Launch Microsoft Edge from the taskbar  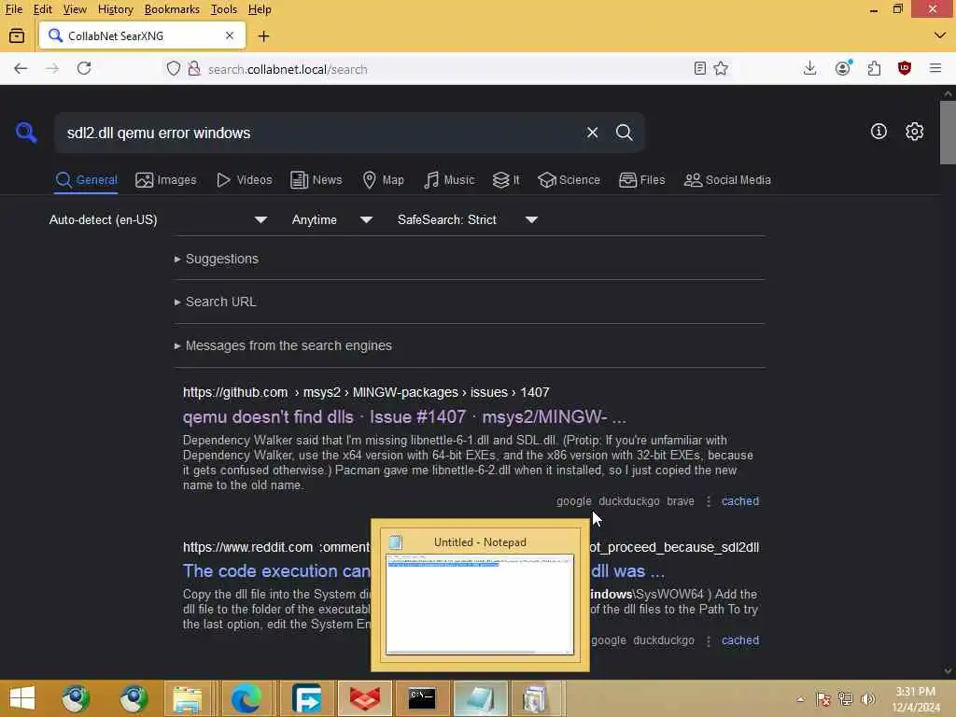246,698
